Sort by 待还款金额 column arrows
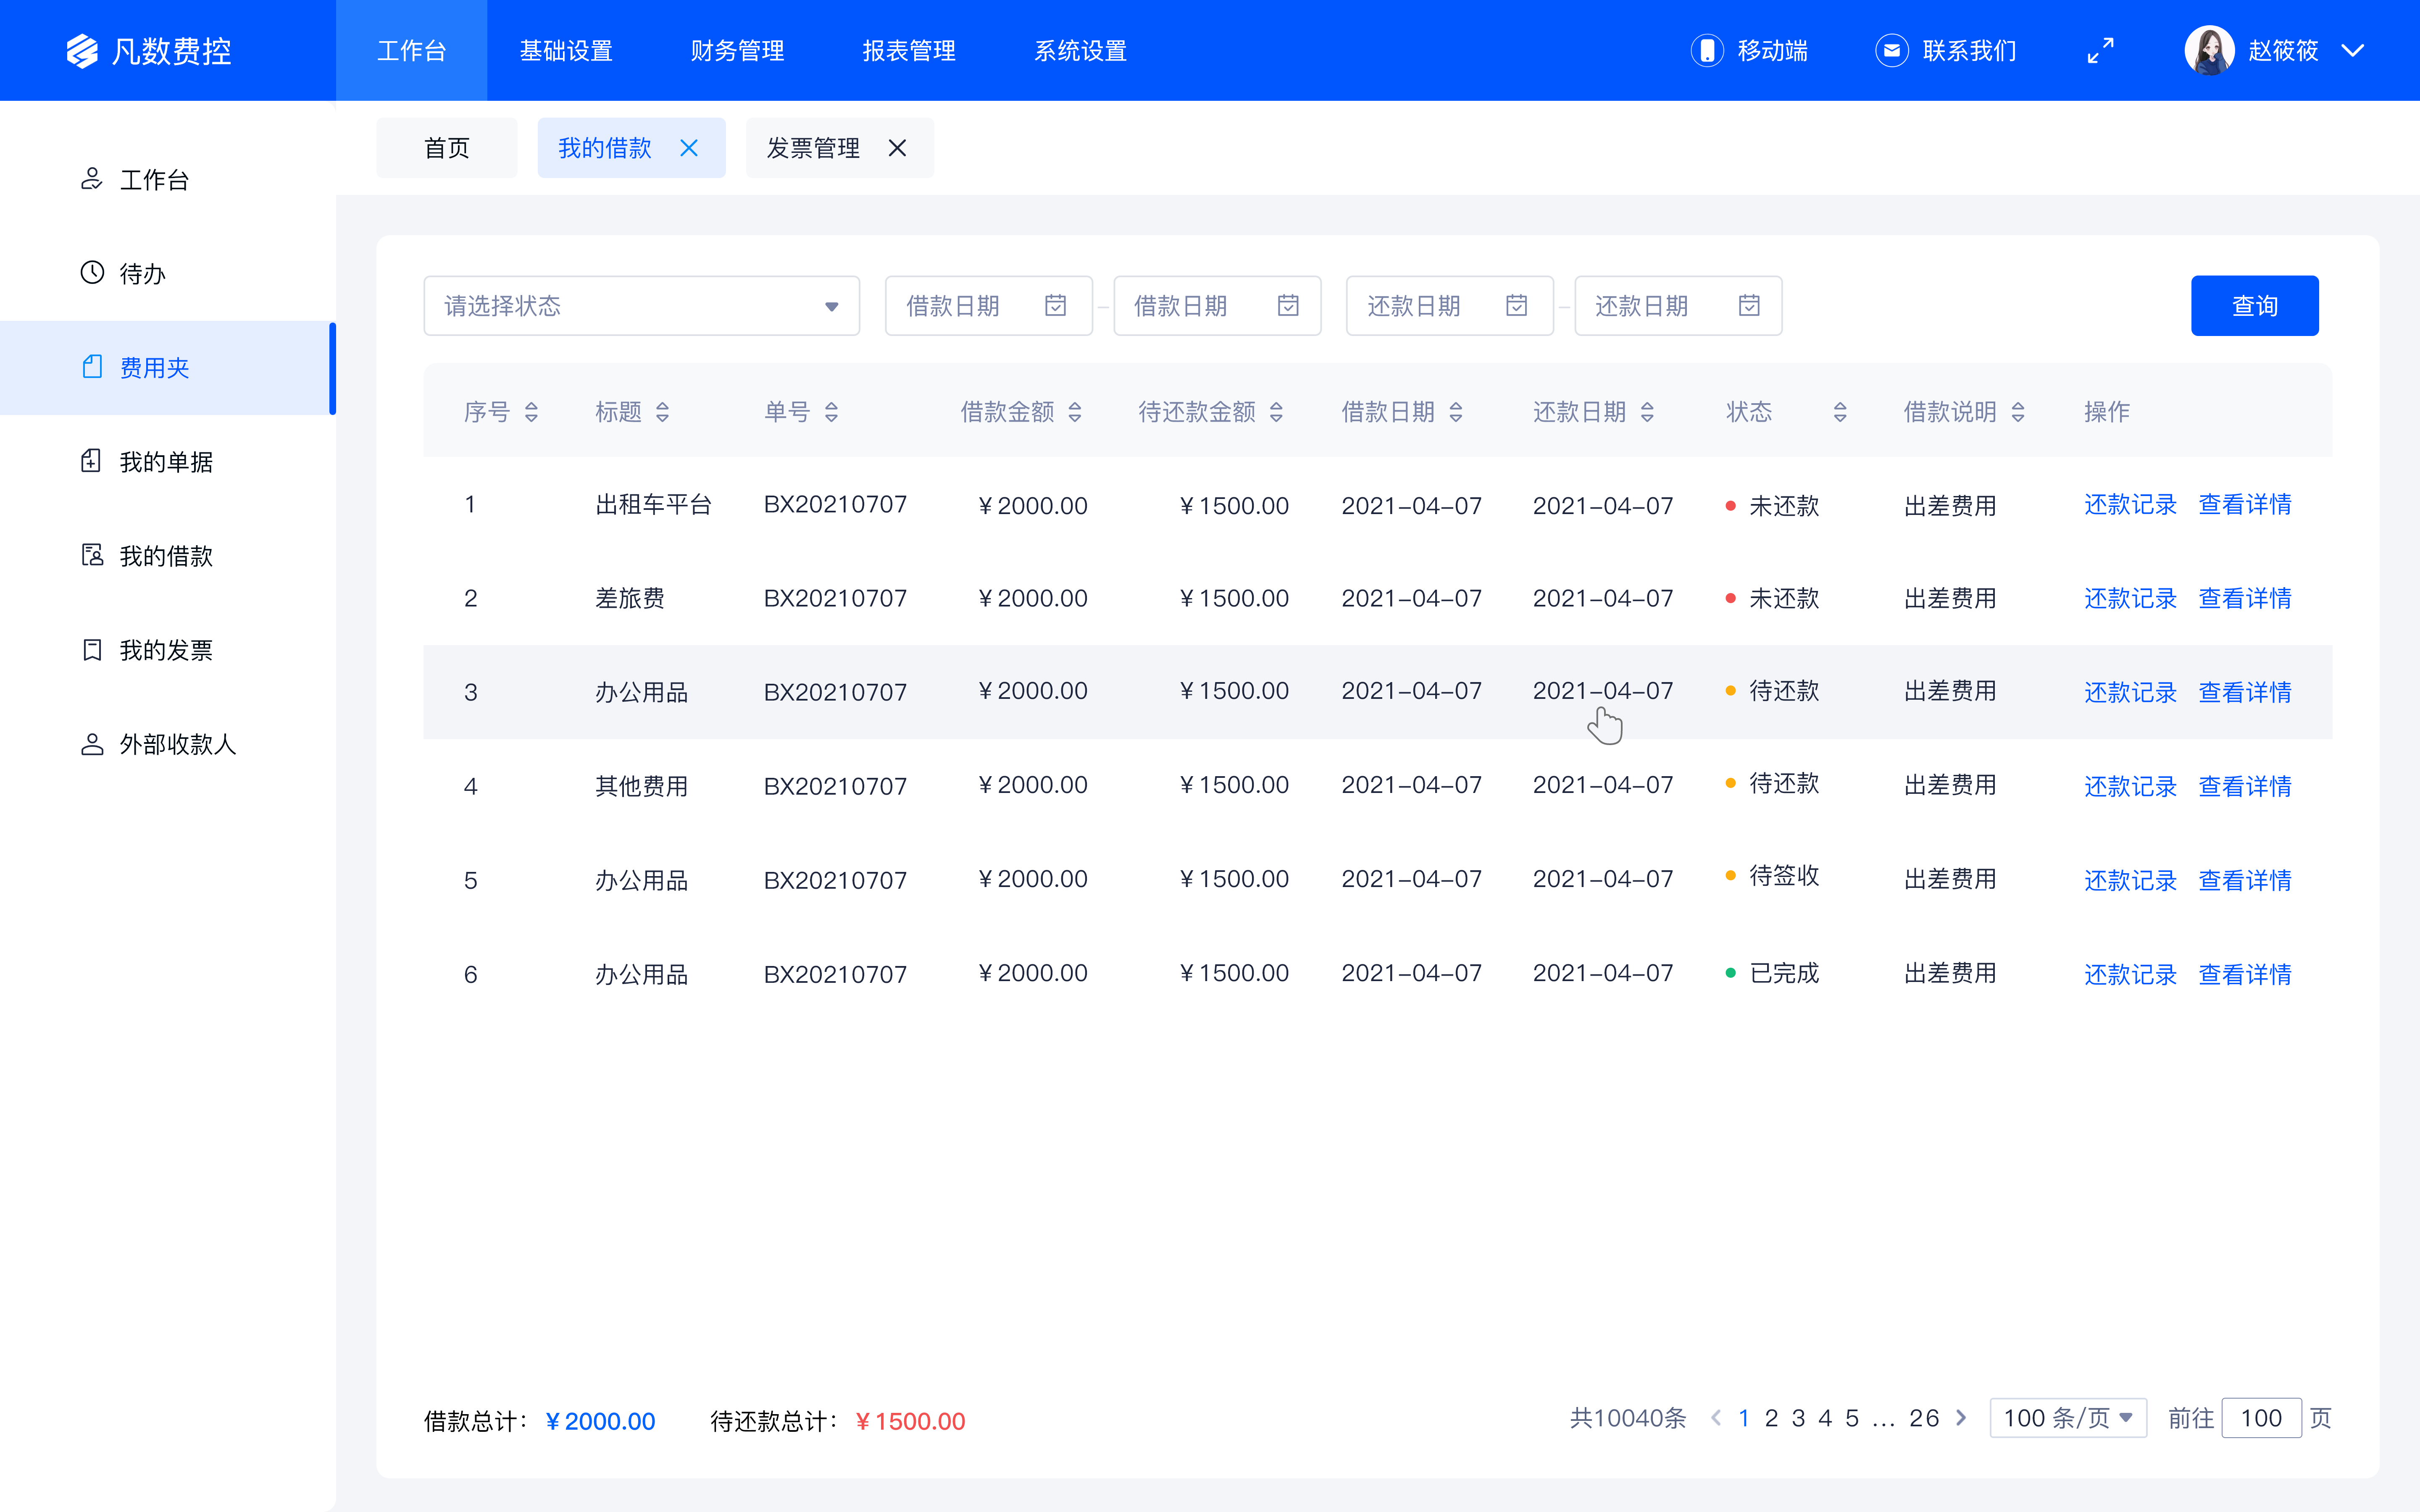2420x1512 pixels. click(1276, 412)
